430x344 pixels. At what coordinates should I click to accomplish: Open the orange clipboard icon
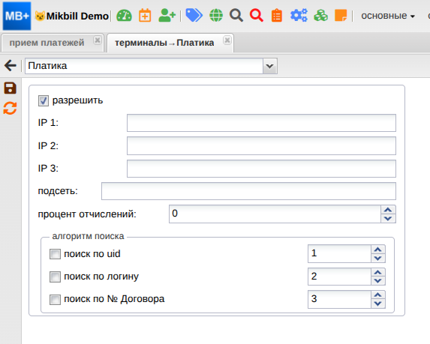click(277, 15)
